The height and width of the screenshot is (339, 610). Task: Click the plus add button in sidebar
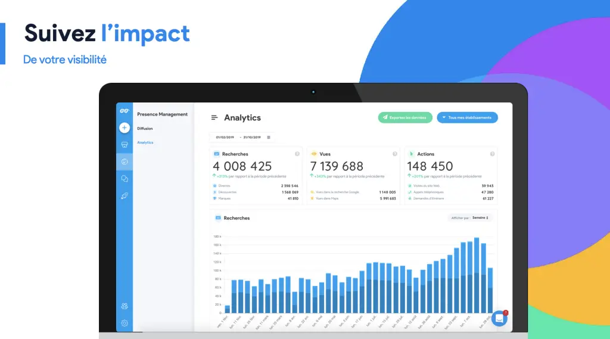(x=124, y=127)
